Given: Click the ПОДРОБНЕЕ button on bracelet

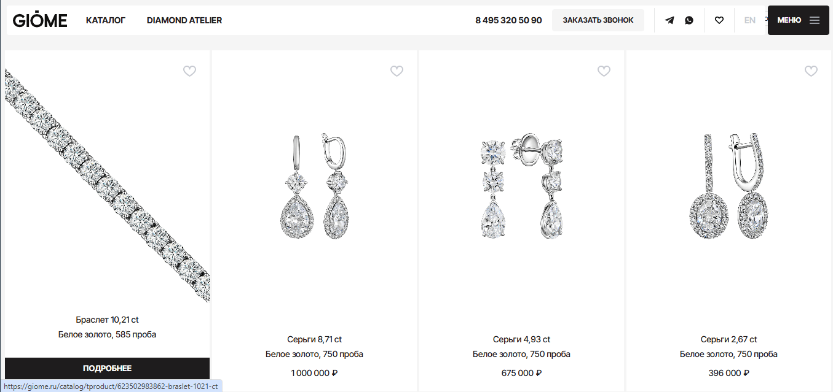Looking at the screenshot, I should coord(107,368).
